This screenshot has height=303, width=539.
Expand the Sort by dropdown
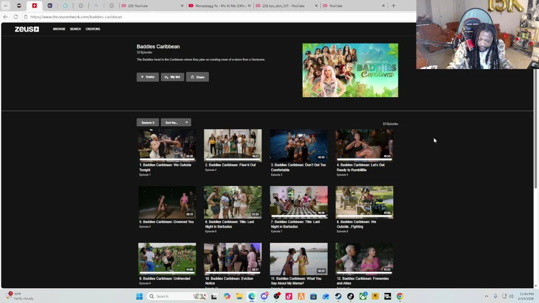click(x=176, y=122)
